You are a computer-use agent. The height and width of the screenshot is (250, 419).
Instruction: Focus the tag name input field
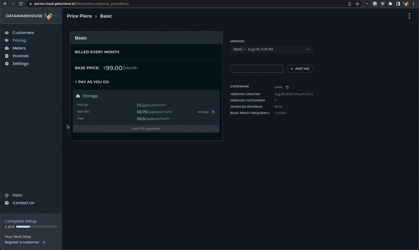click(257, 69)
